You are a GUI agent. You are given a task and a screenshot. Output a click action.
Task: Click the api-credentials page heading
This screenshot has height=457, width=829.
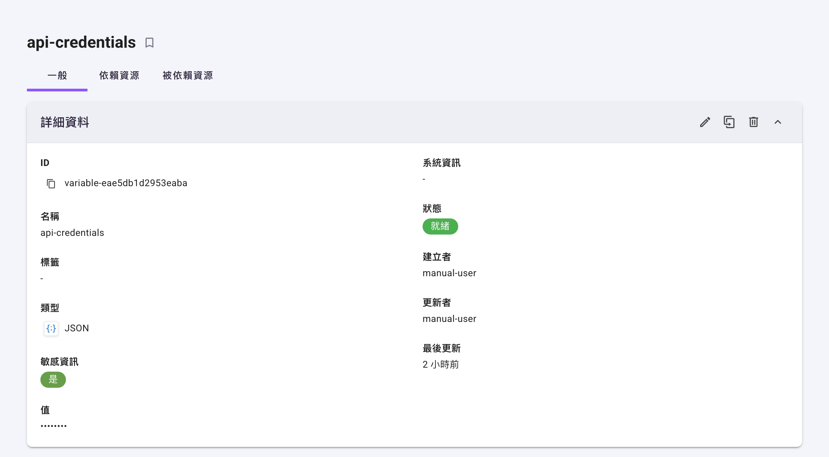[x=81, y=42]
